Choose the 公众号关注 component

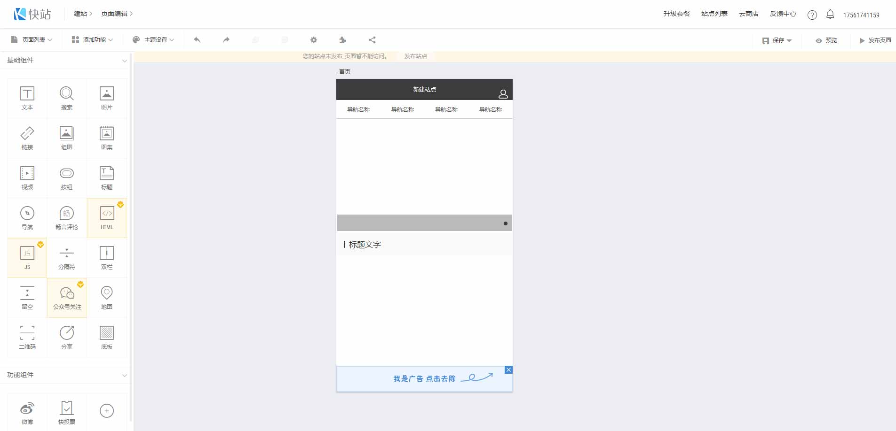[67, 297]
